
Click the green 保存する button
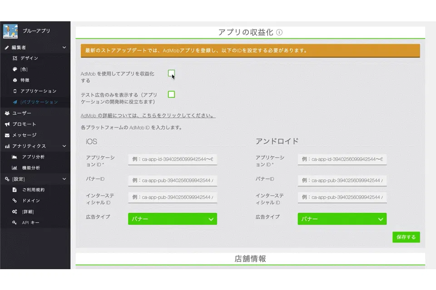click(406, 237)
